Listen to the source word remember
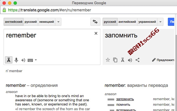177x111 pixels. (x=23, y=60)
